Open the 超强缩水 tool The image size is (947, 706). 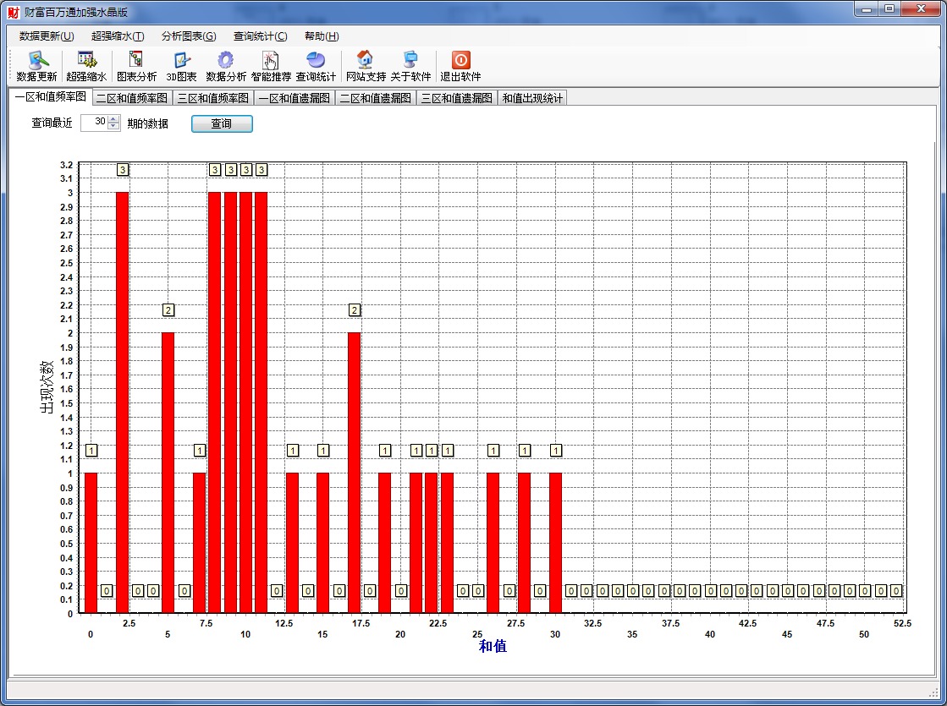(86, 60)
